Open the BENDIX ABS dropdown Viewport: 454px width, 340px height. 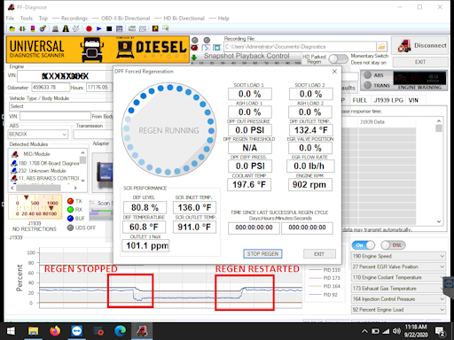tap(38, 135)
